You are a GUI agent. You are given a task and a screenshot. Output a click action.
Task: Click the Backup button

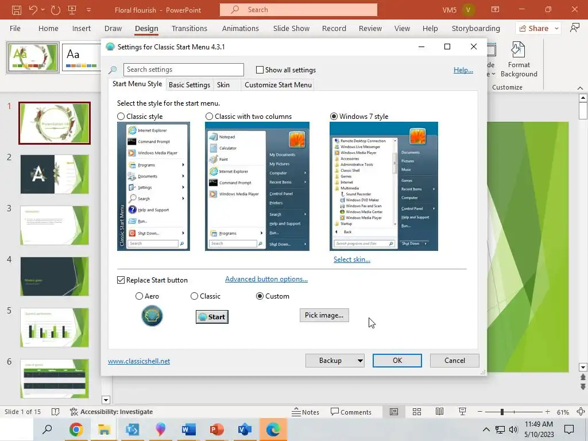(330, 361)
